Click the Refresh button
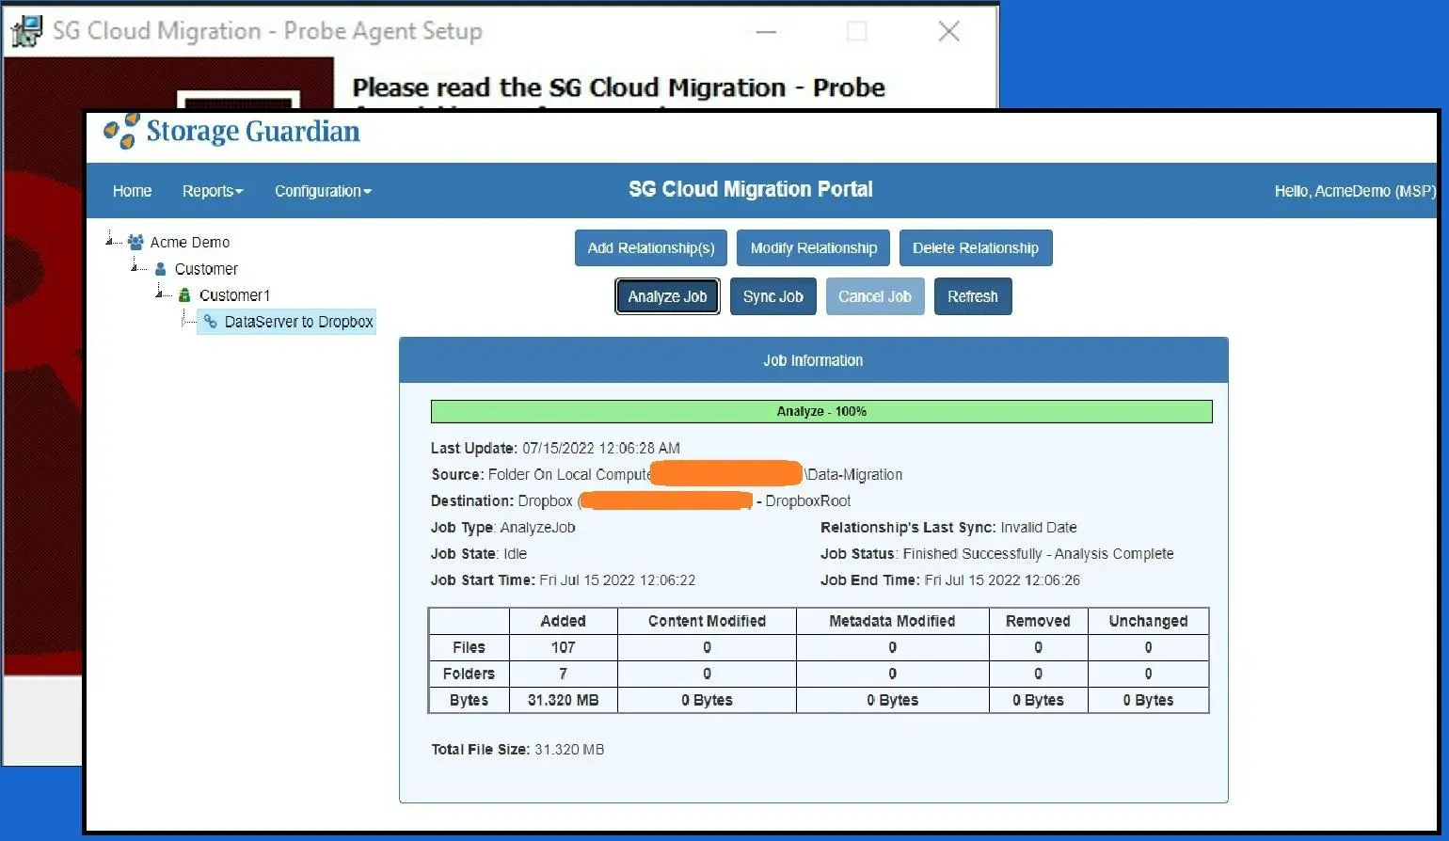The width and height of the screenshot is (1449, 841). [973, 296]
